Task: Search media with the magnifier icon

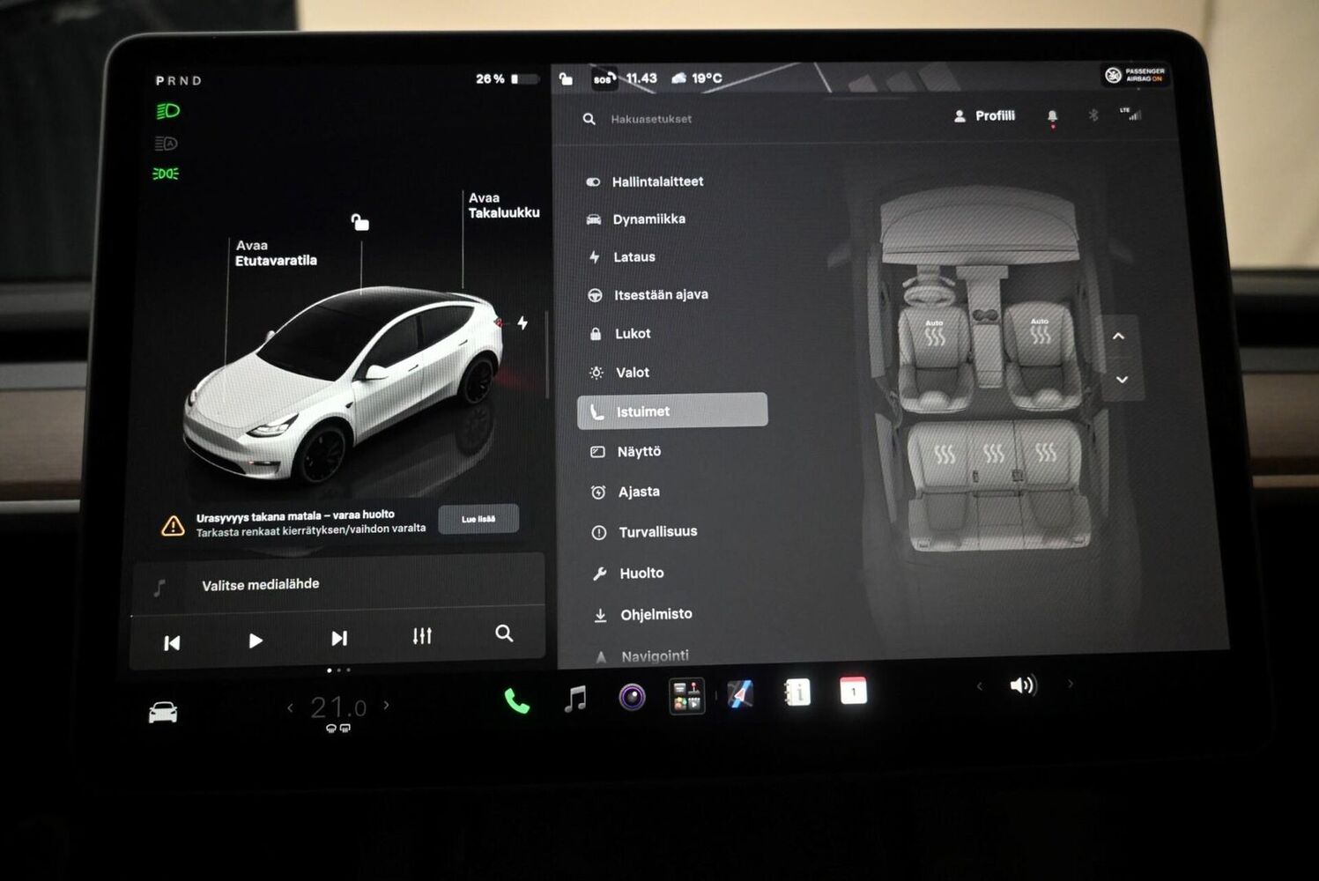Action: tap(504, 633)
